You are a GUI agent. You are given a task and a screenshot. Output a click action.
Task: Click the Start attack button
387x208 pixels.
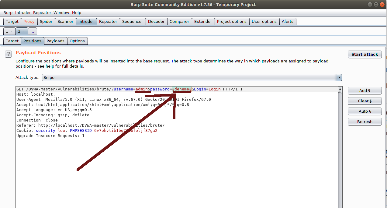click(365, 54)
